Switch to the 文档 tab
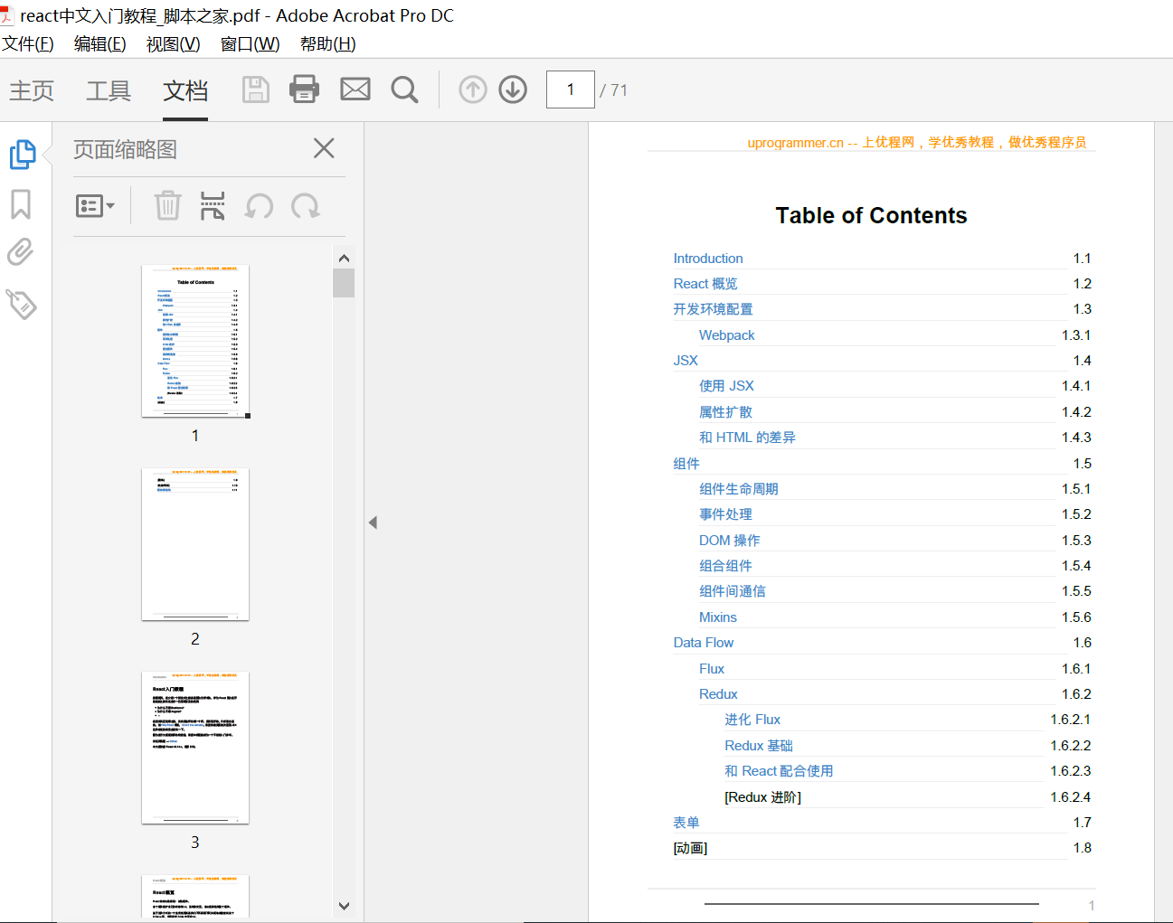 (185, 90)
